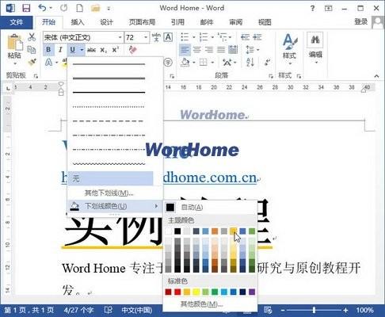Click the Save icon in quick access toolbar
Viewport: 385px width, 317px height.
[x=26, y=8]
